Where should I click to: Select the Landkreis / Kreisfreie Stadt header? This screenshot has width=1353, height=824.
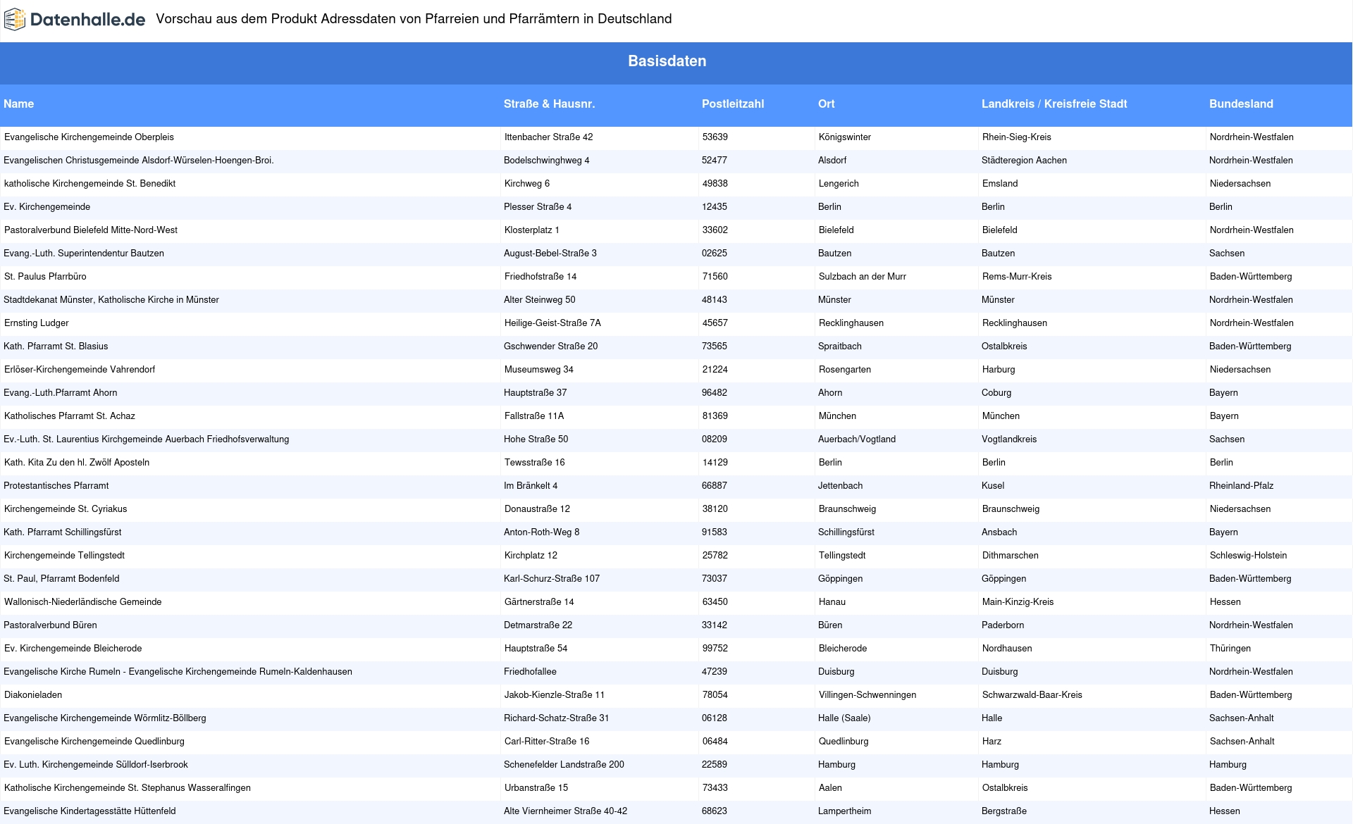[1054, 104]
